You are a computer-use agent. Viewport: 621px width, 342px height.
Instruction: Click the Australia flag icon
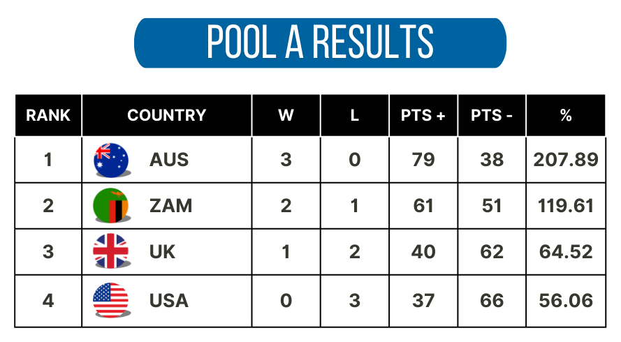[x=111, y=160]
